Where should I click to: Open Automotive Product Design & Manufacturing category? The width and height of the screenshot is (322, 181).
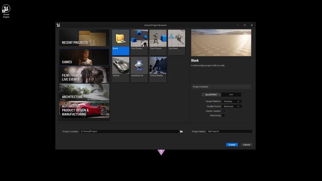pyautogui.click(x=84, y=109)
